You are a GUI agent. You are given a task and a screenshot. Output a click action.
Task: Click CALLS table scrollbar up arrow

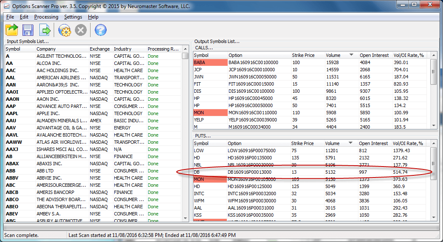[x=434, y=55]
